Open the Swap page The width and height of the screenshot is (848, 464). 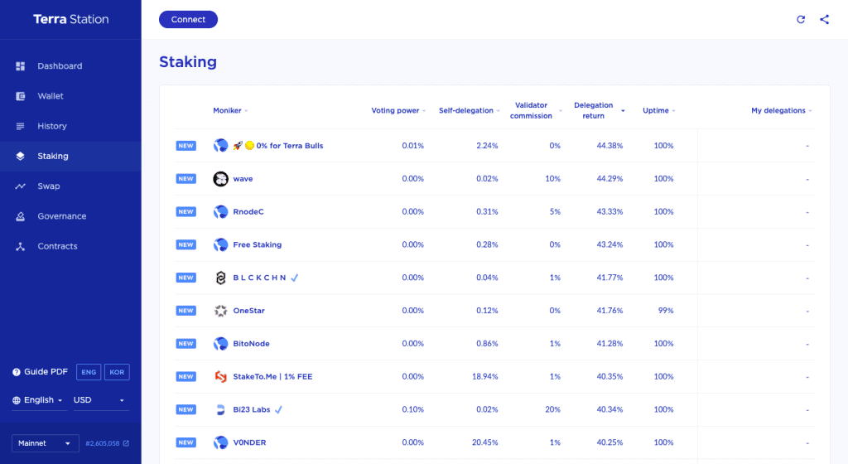click(x=70, y=186)
